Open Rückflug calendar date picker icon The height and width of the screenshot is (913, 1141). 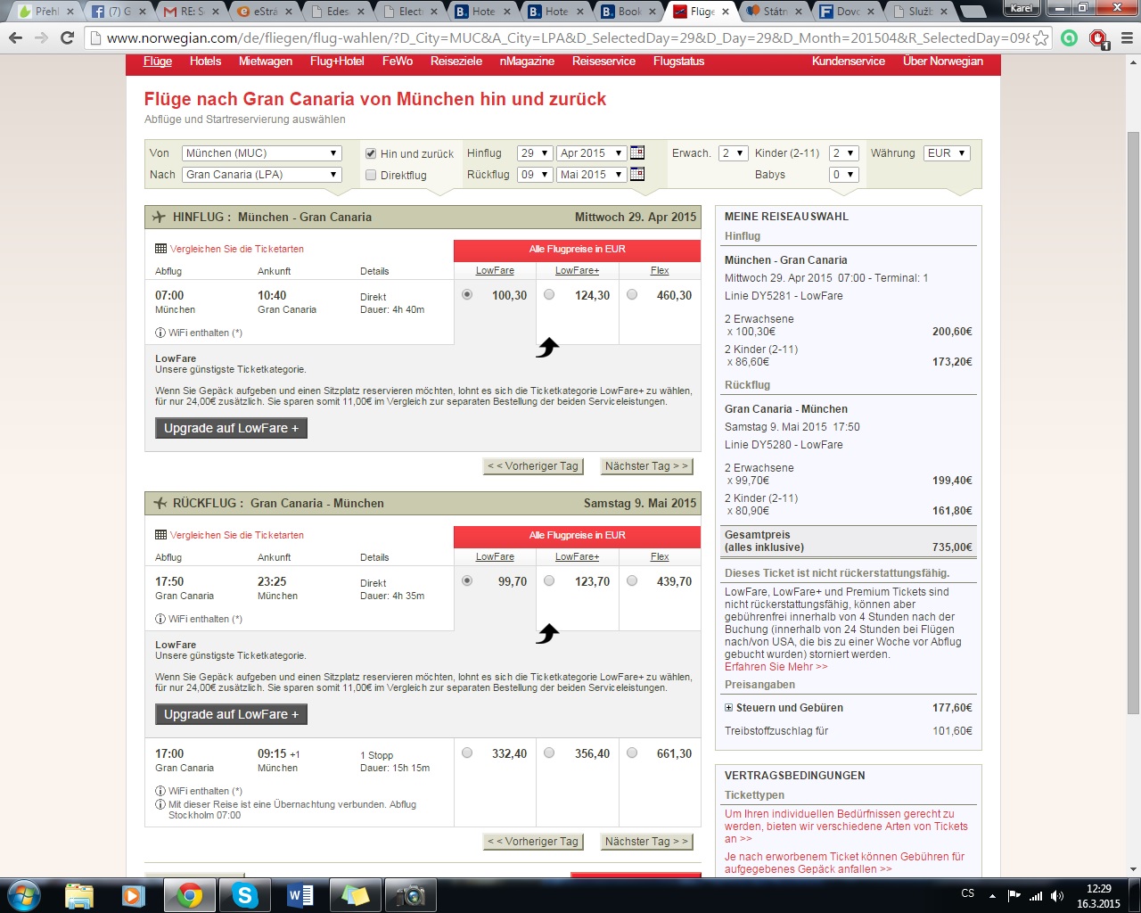pos(637,174)
